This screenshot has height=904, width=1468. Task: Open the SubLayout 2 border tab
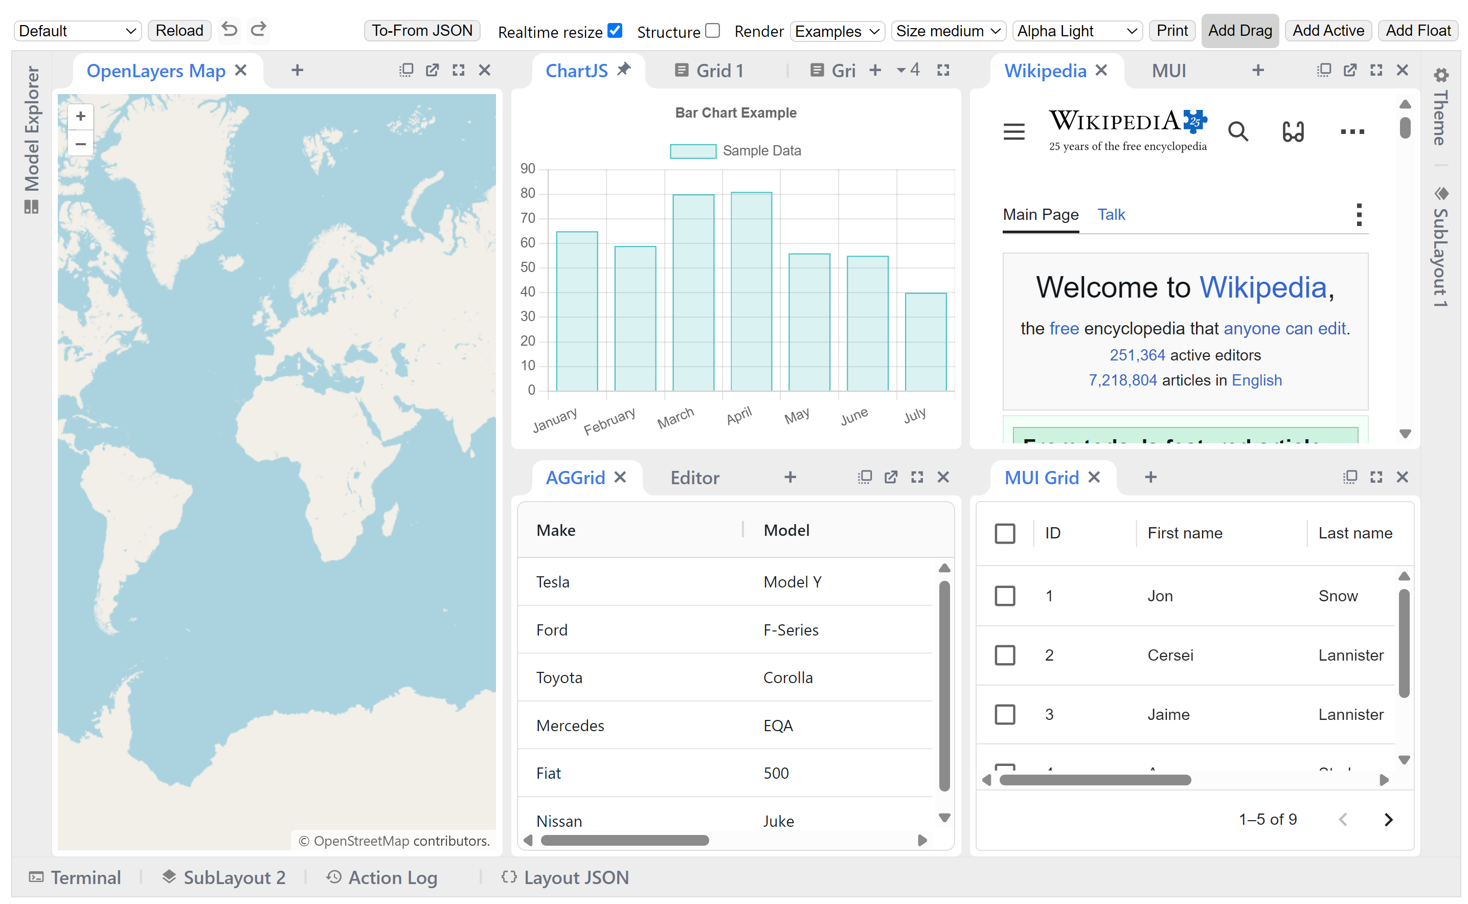coord(224,877)
